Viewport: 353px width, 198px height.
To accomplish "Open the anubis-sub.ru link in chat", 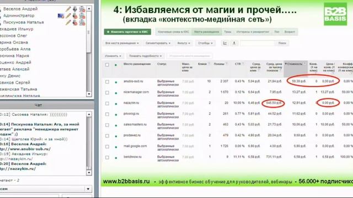I will [x=25, y=149].
